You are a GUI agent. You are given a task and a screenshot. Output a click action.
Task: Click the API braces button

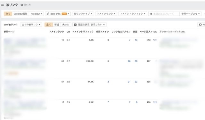point(201,24)
